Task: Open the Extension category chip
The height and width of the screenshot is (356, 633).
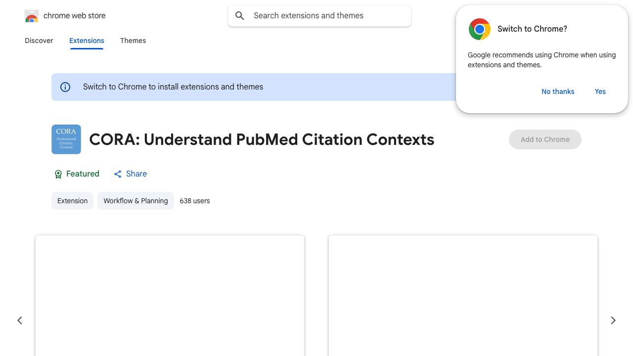Action: click(72, 201)
